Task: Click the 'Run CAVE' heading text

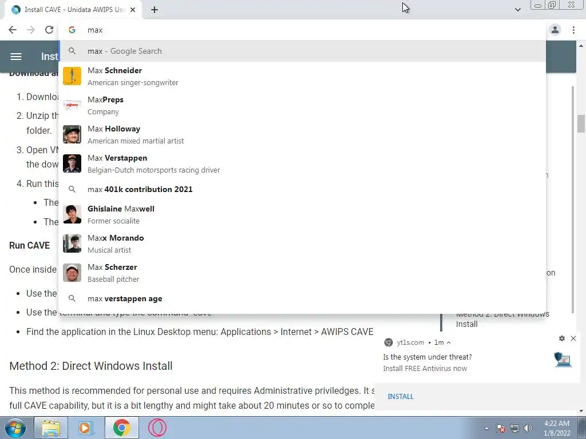Action: tap(30, 245)
